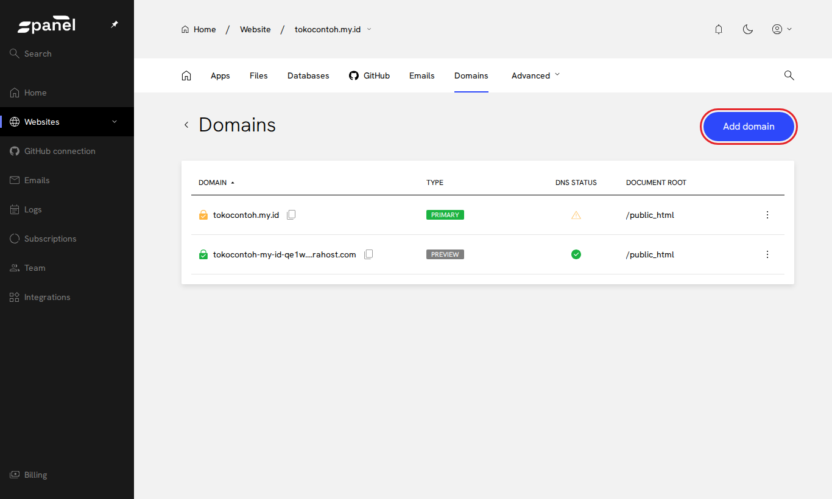The height and width of the screenshot is (499, 832).
Task: Click the sPanel logo
Action: click(47, 25)
